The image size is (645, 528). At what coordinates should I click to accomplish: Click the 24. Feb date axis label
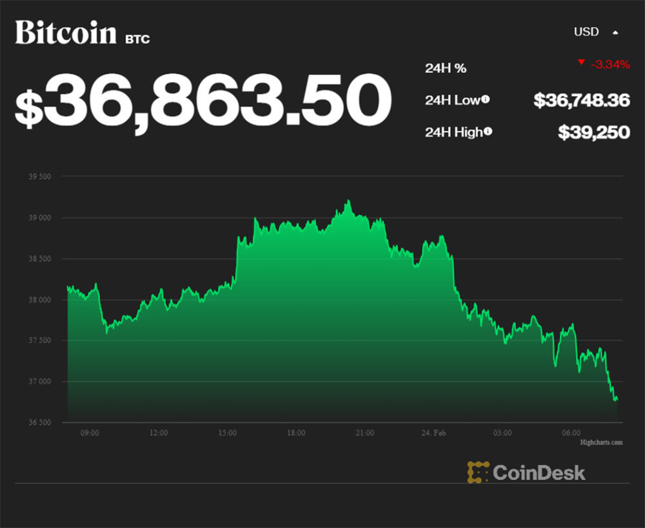(x=433, y=433)
